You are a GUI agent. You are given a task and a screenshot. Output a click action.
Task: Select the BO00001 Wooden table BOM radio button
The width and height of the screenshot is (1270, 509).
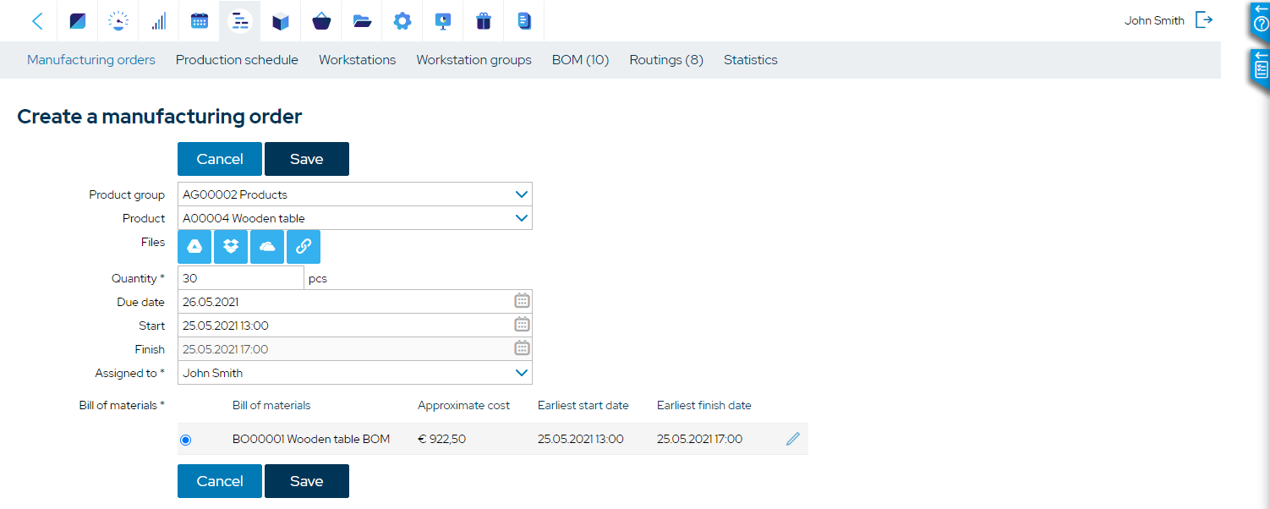pos(186,440)
